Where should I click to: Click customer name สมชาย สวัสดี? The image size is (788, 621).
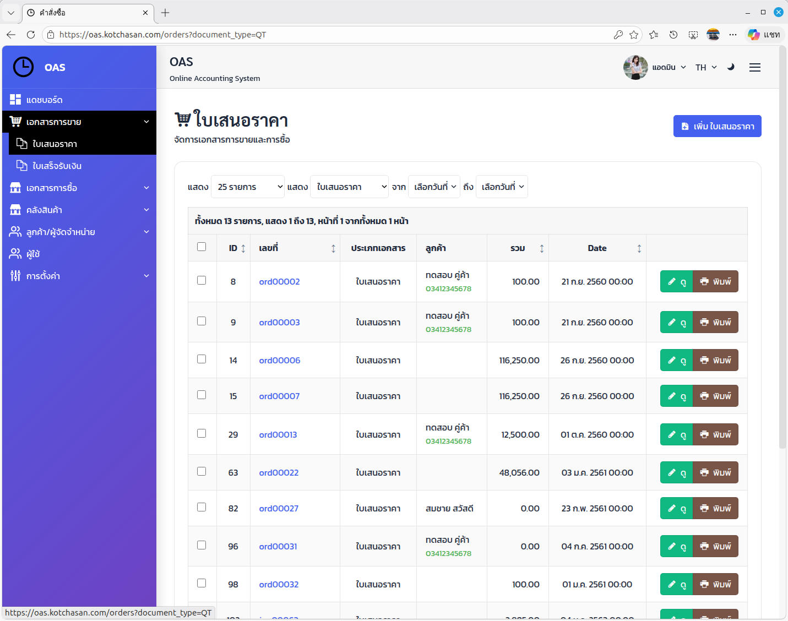pos(449,509)
